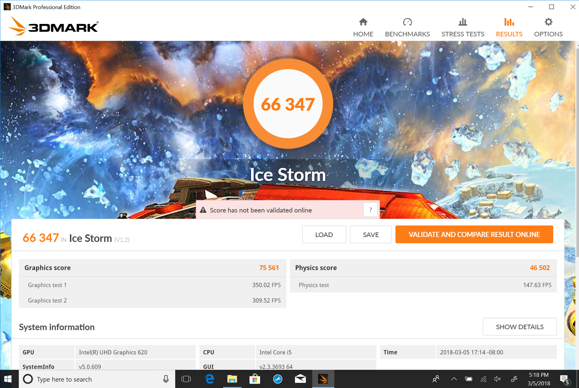579x388 pixels.
Task: Open Mail app from taskbar
Action: (300, 379)
